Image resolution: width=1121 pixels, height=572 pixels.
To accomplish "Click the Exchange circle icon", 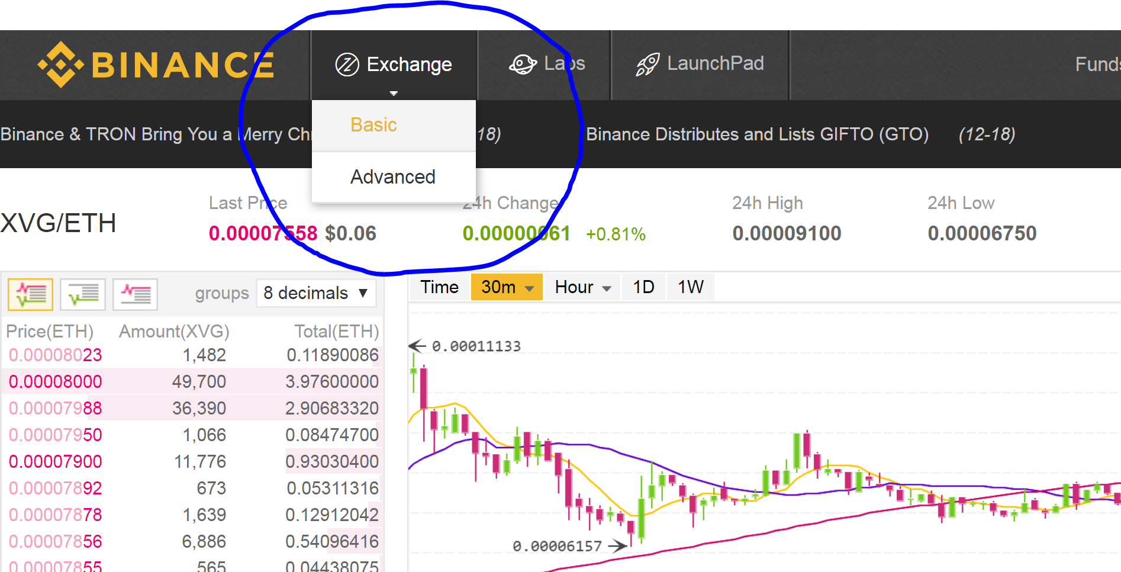I will (347, 65).
